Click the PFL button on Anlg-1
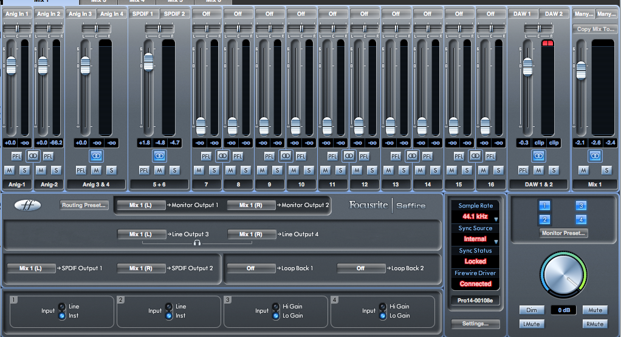Image resolution: width=621 pixels, height=337 pixels. click(16, 156)
